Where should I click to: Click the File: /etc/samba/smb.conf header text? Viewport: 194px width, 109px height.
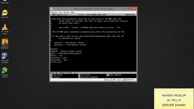click(92, 15)
